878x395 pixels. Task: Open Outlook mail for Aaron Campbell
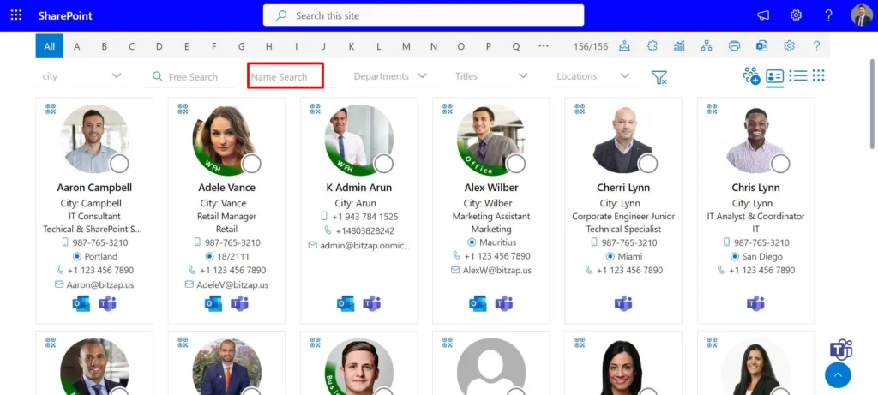click(x=81, y=304)
